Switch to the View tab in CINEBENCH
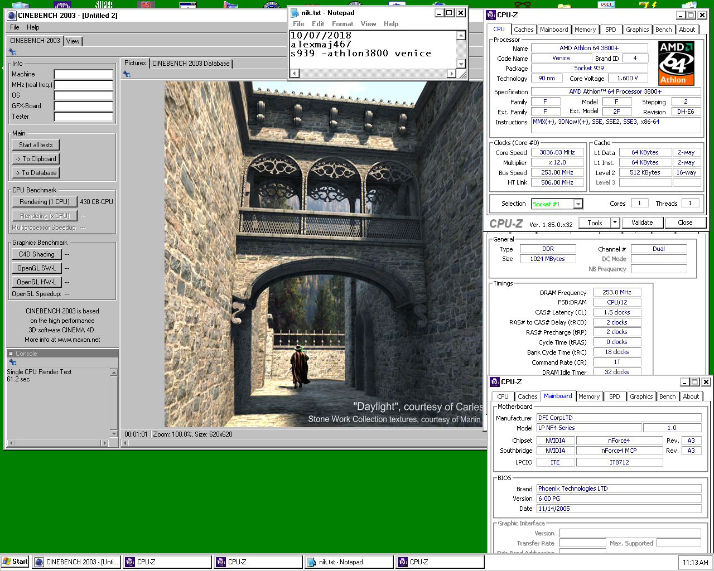 [73, 41]
